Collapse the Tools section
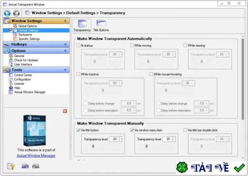This screenshot has height=176, width=248. [x=65, y=70]
